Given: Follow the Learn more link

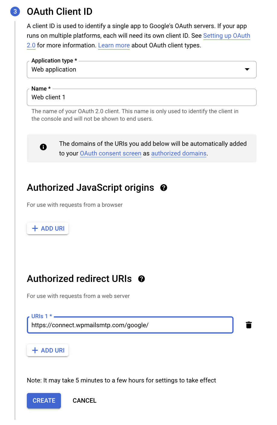Looking at the screenshot, I should (x=114, y=45).
